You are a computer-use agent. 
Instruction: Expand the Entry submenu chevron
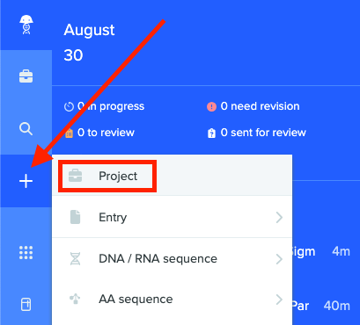pos(279,218)
